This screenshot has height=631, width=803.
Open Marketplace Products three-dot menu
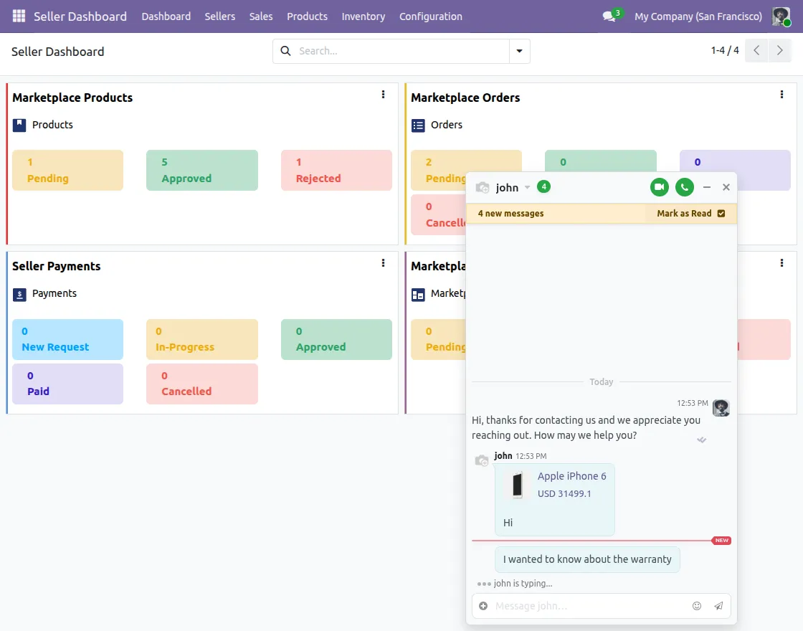pos(383,94)
